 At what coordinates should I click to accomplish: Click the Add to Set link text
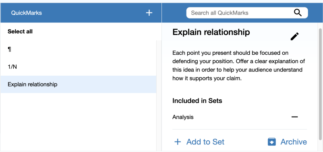pyautogui.click(x=205, y=142)
